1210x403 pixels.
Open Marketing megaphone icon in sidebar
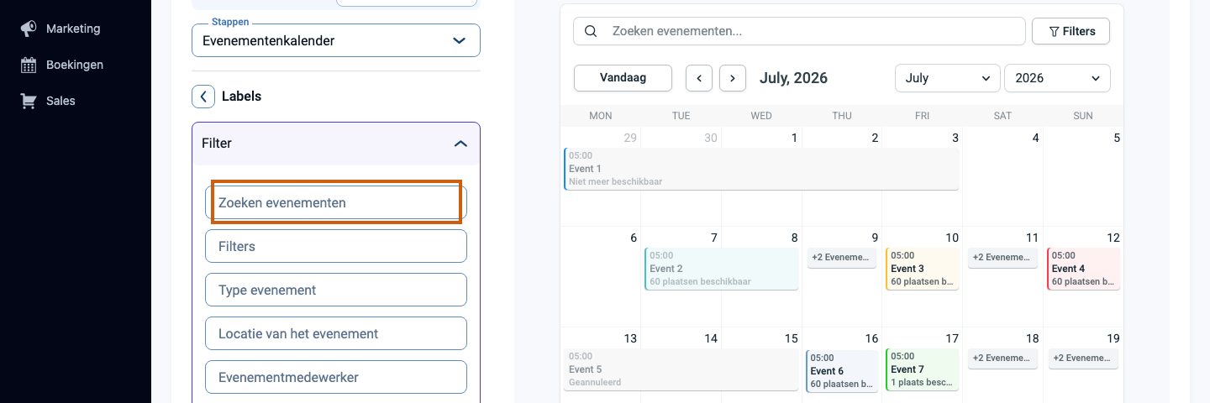(x=29, y=29)
